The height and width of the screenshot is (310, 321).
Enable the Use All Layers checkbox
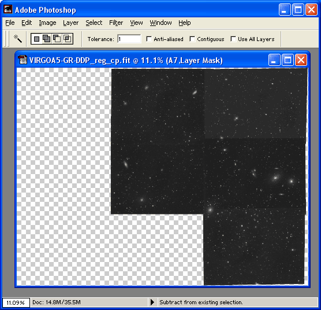click(x=233, y=39)
